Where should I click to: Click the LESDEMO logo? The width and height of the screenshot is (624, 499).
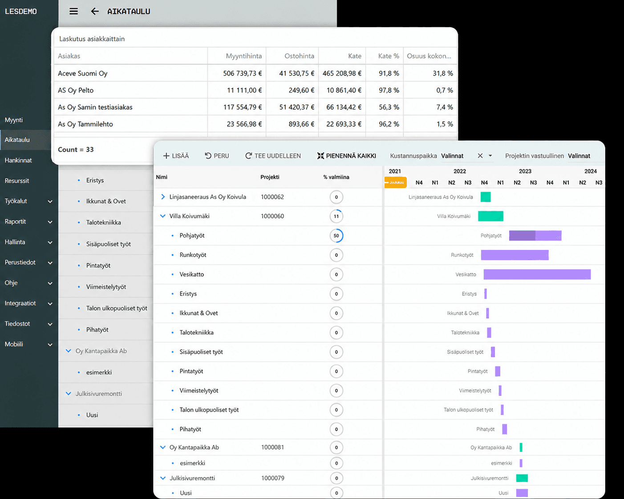coord(21,12)
